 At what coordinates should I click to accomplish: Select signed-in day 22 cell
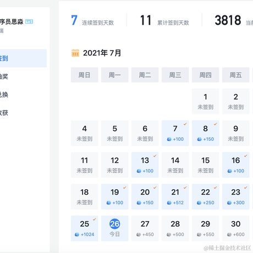(x=206, y=196)
